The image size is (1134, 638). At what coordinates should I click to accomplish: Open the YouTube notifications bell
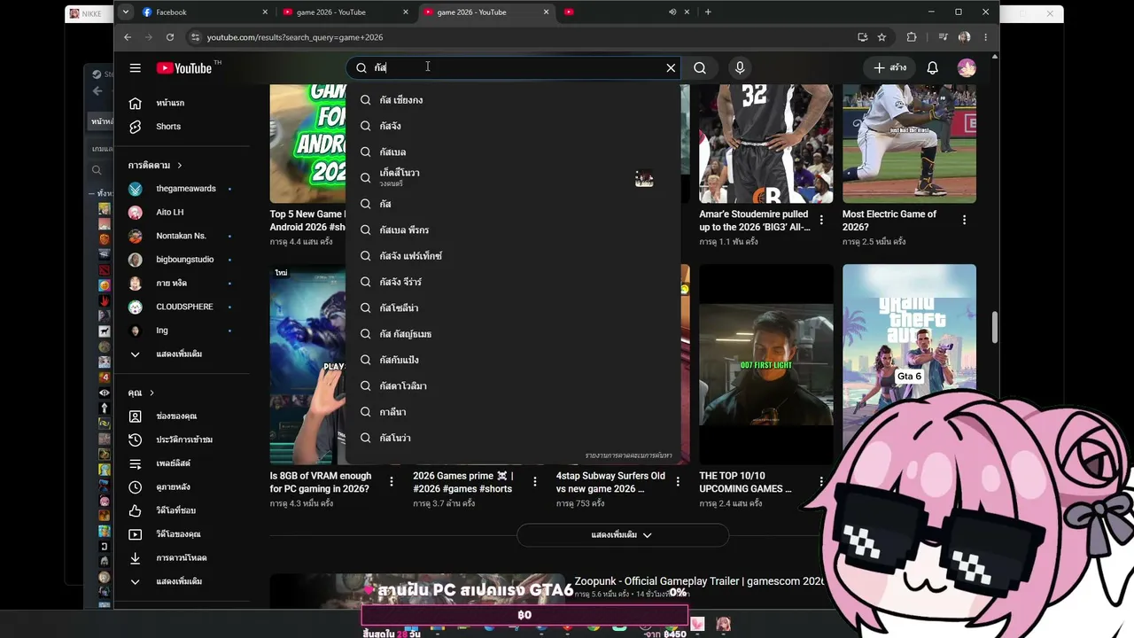(932, 68)
